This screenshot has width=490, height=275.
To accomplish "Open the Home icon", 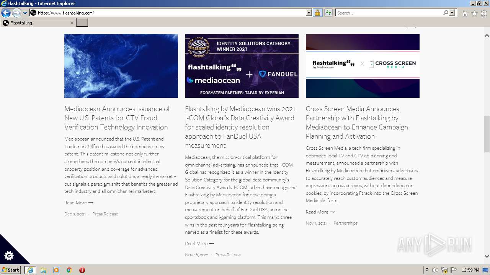I will (465, 13).
